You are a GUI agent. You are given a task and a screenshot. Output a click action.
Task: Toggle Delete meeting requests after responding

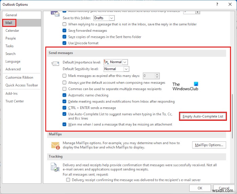pyautogui.click(x=64, y=102)
